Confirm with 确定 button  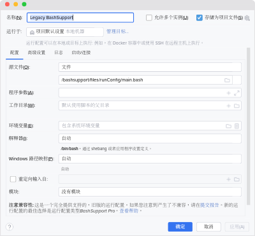point(180,227)
